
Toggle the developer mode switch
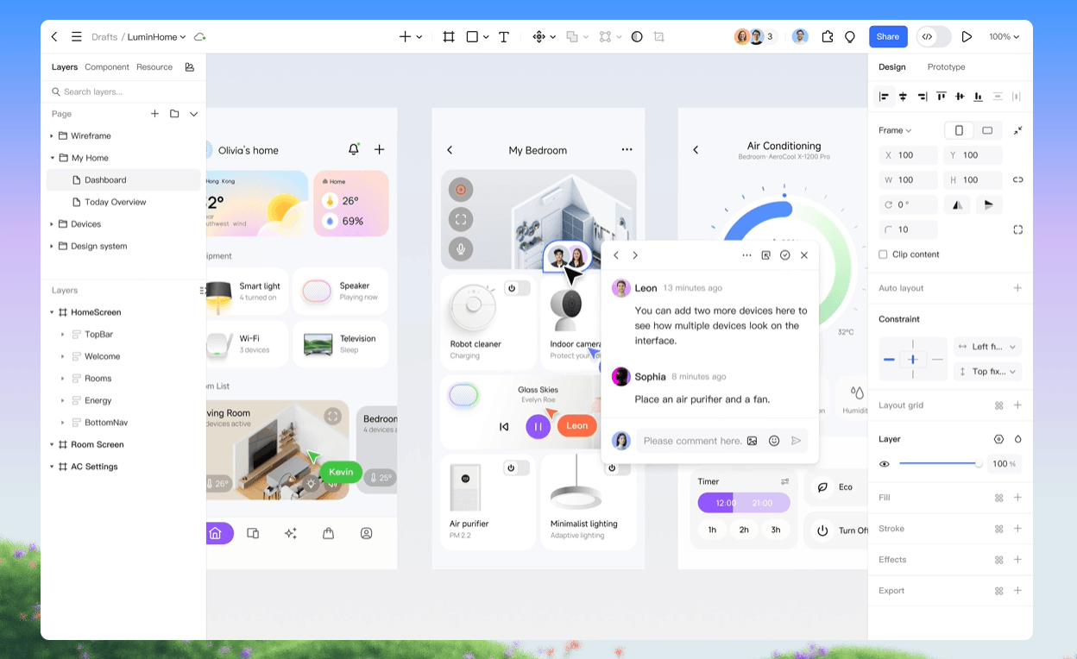click(934, 37)
